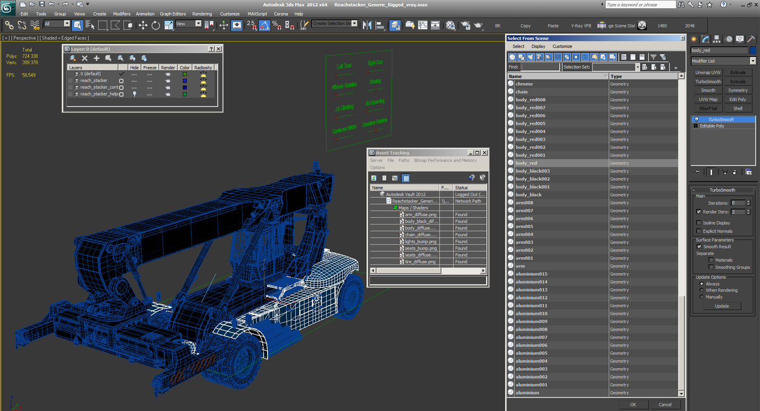Toggle the Angle Snap tool

264,25
